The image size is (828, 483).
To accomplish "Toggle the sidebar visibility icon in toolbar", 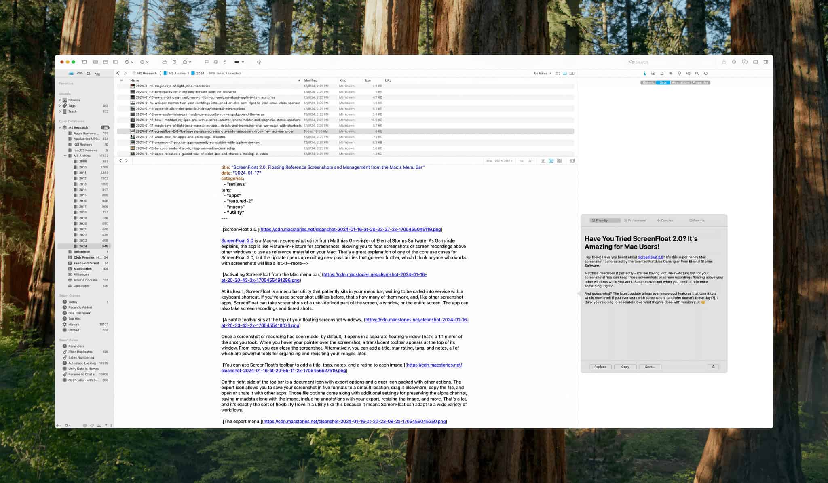I will tap(84, 62).
